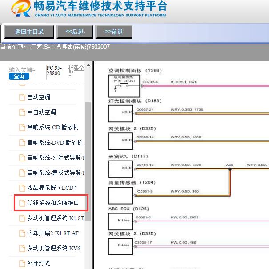This screenshot has width=269, height=269.
Task: Click document icon beside 音响系统-集成式导航
Action: (22, 173)
